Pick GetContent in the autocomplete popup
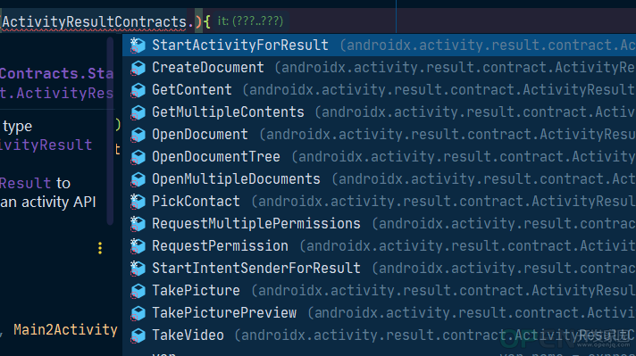 380,89
